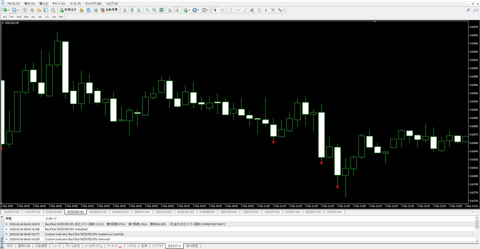The width and height of the screenshot is (480, 249).
Task: Switch chart to bar chart display
Action: [125, 10]
